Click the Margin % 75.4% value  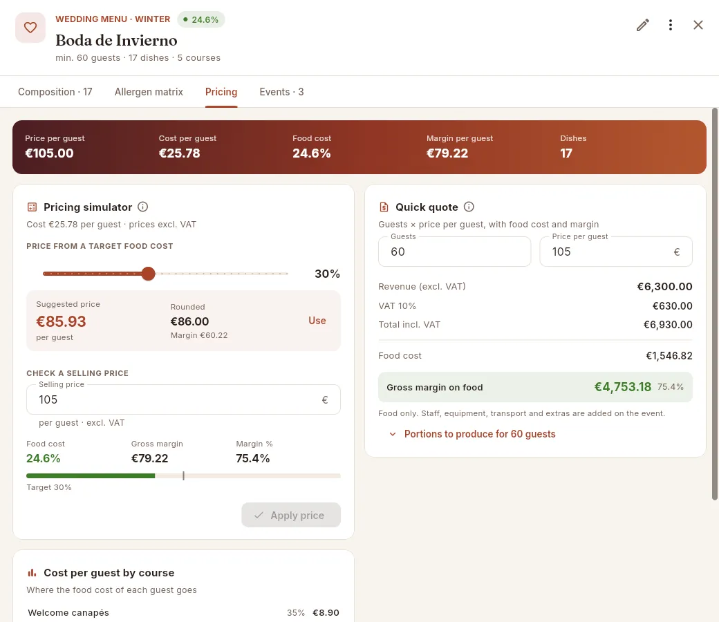(x=252, y=458)
